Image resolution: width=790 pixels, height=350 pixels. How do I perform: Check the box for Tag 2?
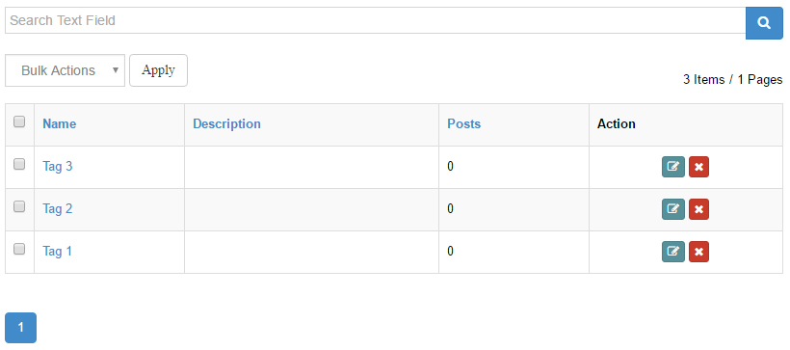click(x=19, y=206)
